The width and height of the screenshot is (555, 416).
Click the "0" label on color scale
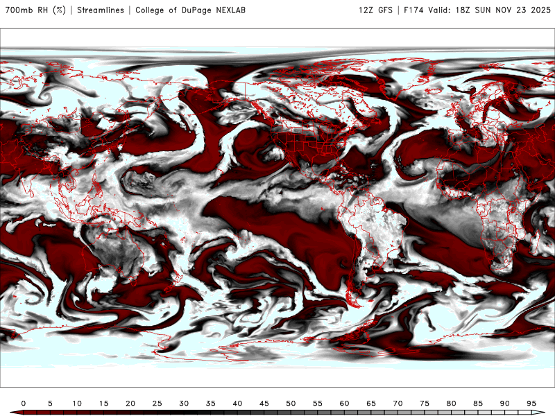[x=24, y=404]
